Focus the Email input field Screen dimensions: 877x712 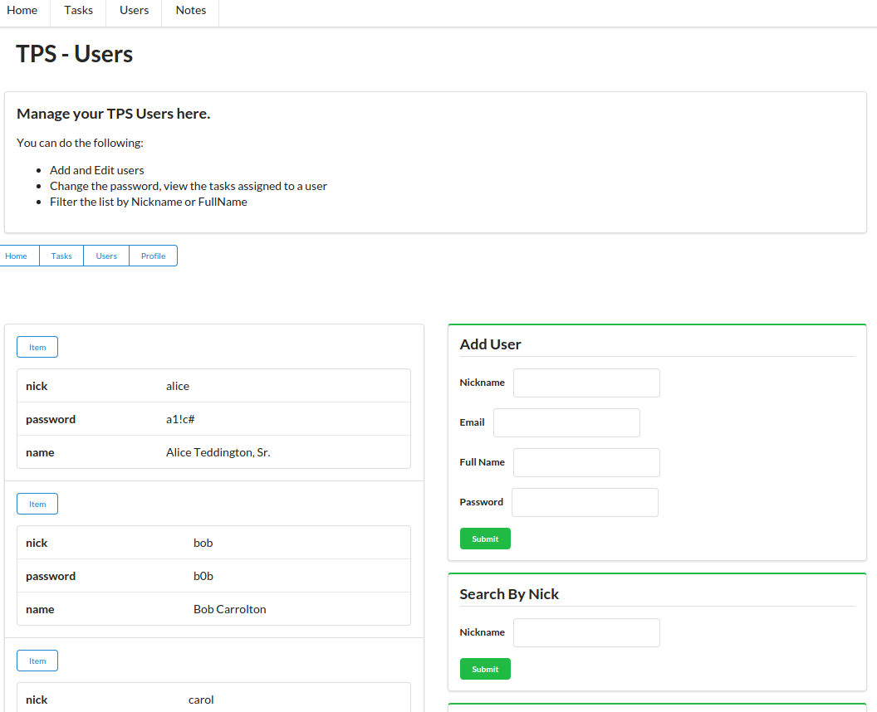566,422
